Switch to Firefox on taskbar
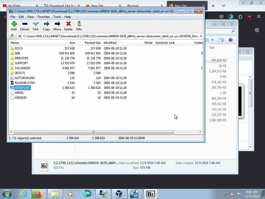Image resolution: width=265 pixels, height=199 pixels. click(39, 194)
